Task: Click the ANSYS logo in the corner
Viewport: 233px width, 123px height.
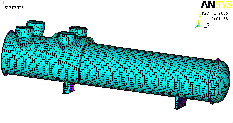Action: pyautogui.click(x=216, y=4)
